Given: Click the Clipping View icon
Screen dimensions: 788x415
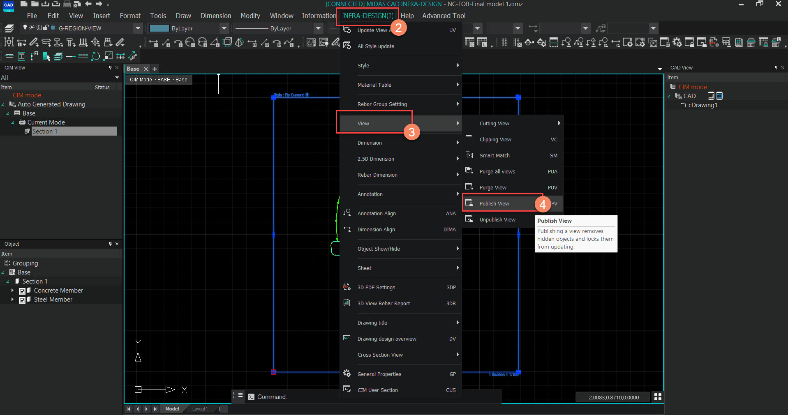Looking at the screenshot, I should click(x=469, y=139).
